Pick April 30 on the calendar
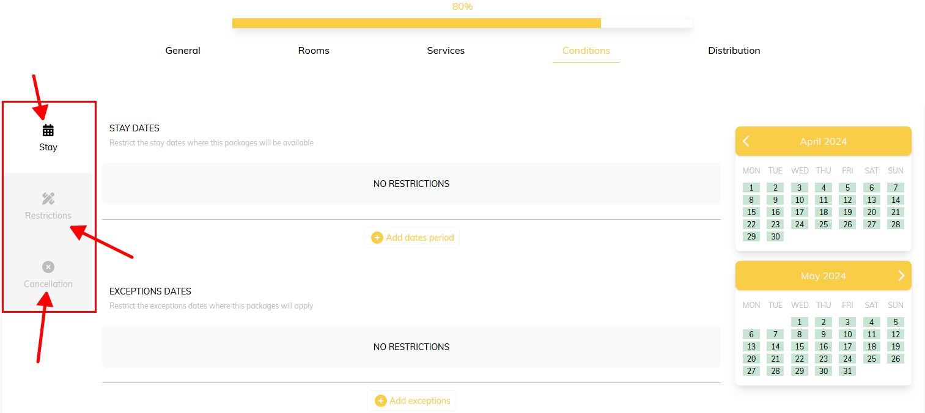Viewport: 925px width, 413px height. click(x=775, y=236)
